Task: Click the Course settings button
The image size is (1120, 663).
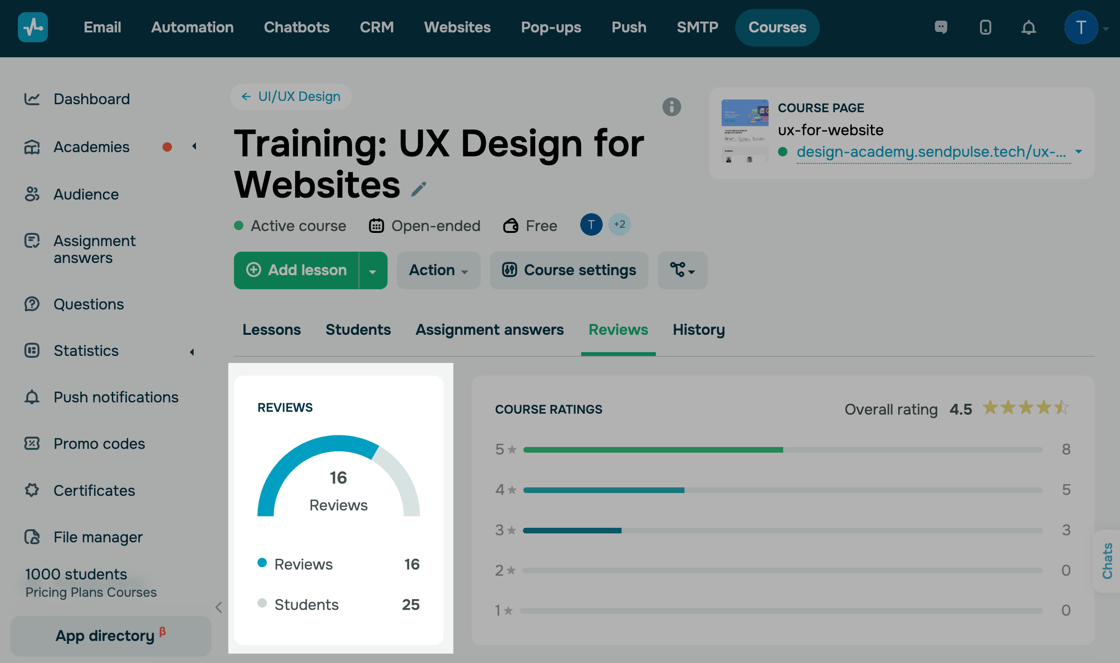Action: coord(569,270)
